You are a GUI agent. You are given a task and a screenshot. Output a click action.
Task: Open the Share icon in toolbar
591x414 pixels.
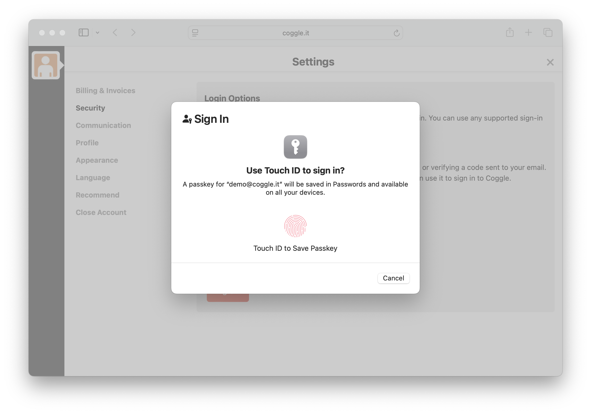pos(509,32)
